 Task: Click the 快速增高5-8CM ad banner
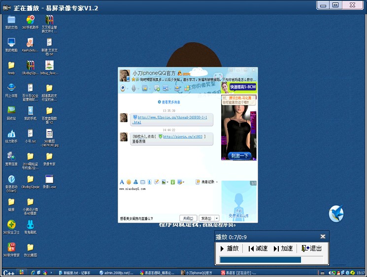tap(239, 87)
